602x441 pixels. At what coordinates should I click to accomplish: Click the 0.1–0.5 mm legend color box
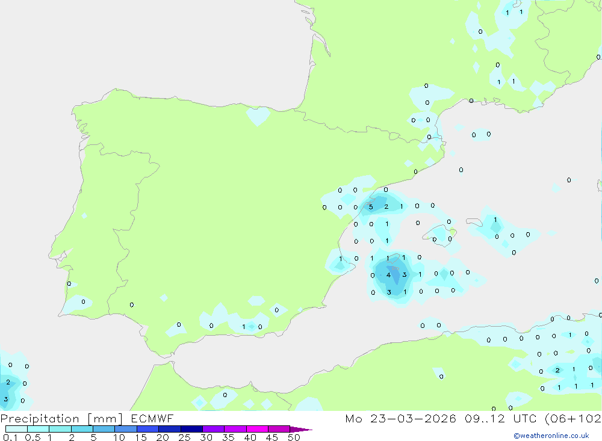pos(16,429)
